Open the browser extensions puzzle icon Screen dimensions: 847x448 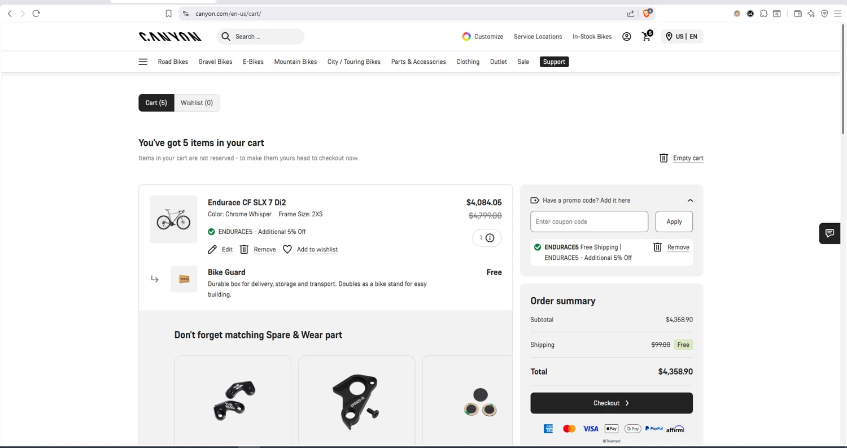pos(763,14)
